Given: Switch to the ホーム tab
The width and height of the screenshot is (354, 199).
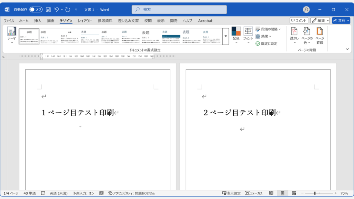Looking at the screenshot, I should (x=24, y=21).
